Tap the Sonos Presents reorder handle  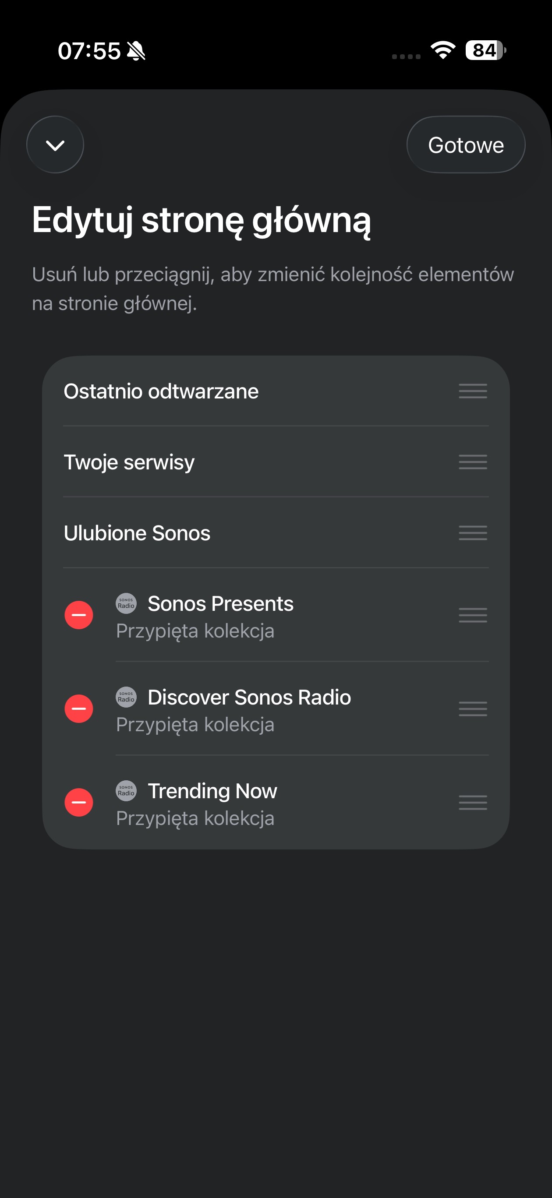(x=472, y=615)
